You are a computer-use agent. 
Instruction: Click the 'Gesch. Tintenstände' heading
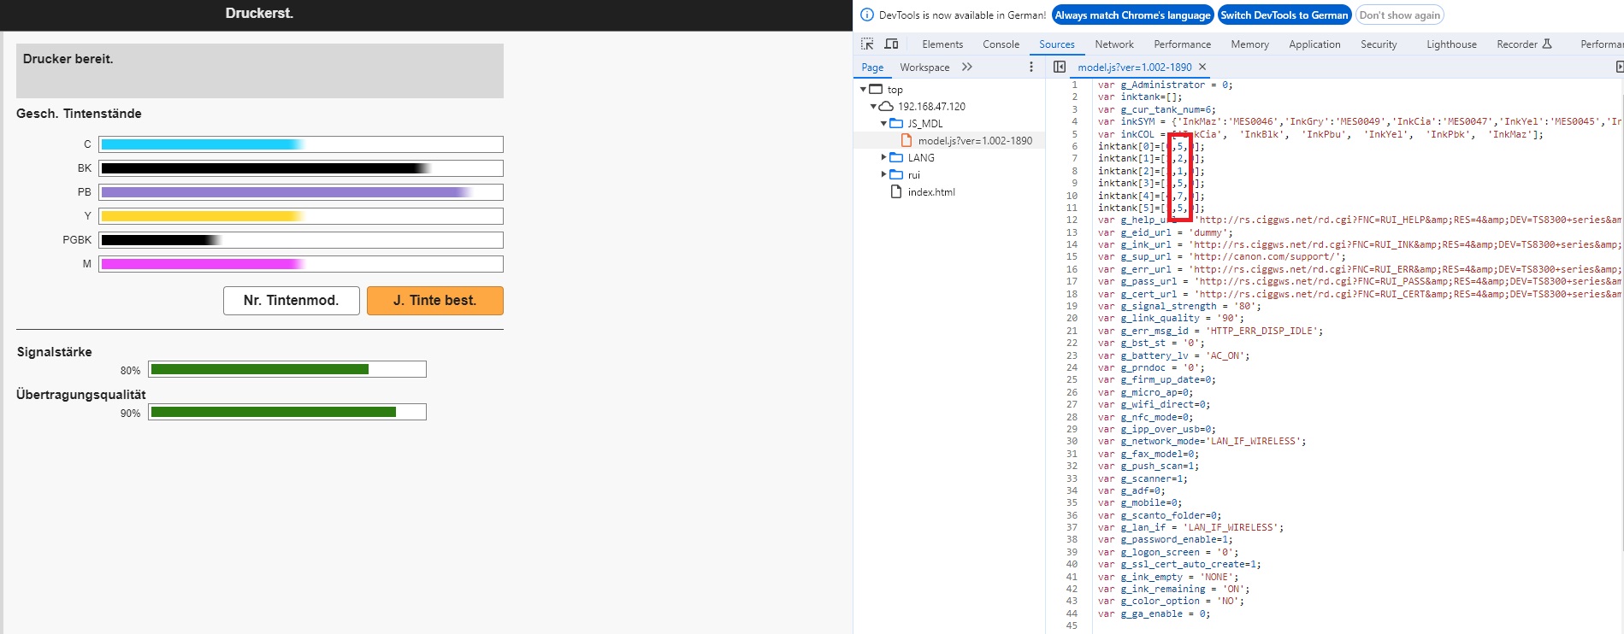(x=79, y=114)
